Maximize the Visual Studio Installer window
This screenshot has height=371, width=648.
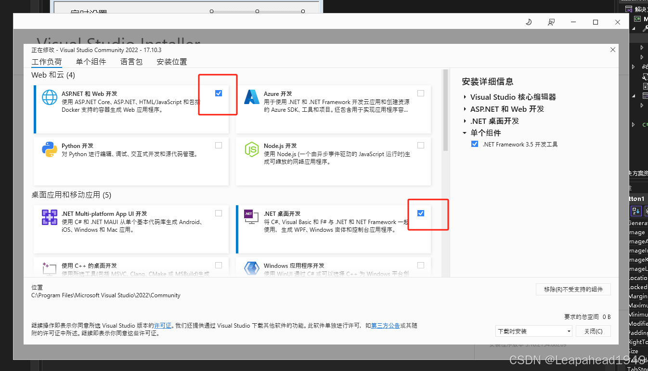pos(596,22)
